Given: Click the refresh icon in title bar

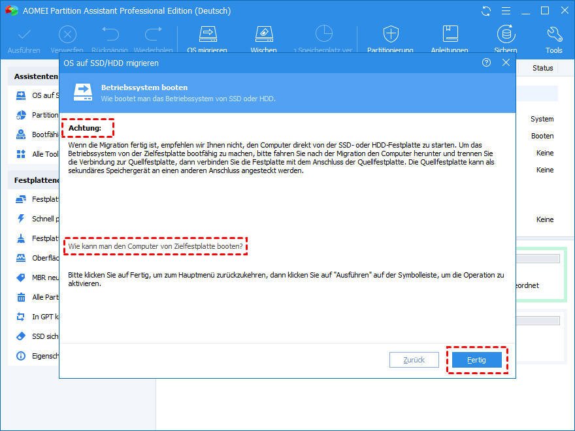Looking at the screenshot, I should pos(486,11).
